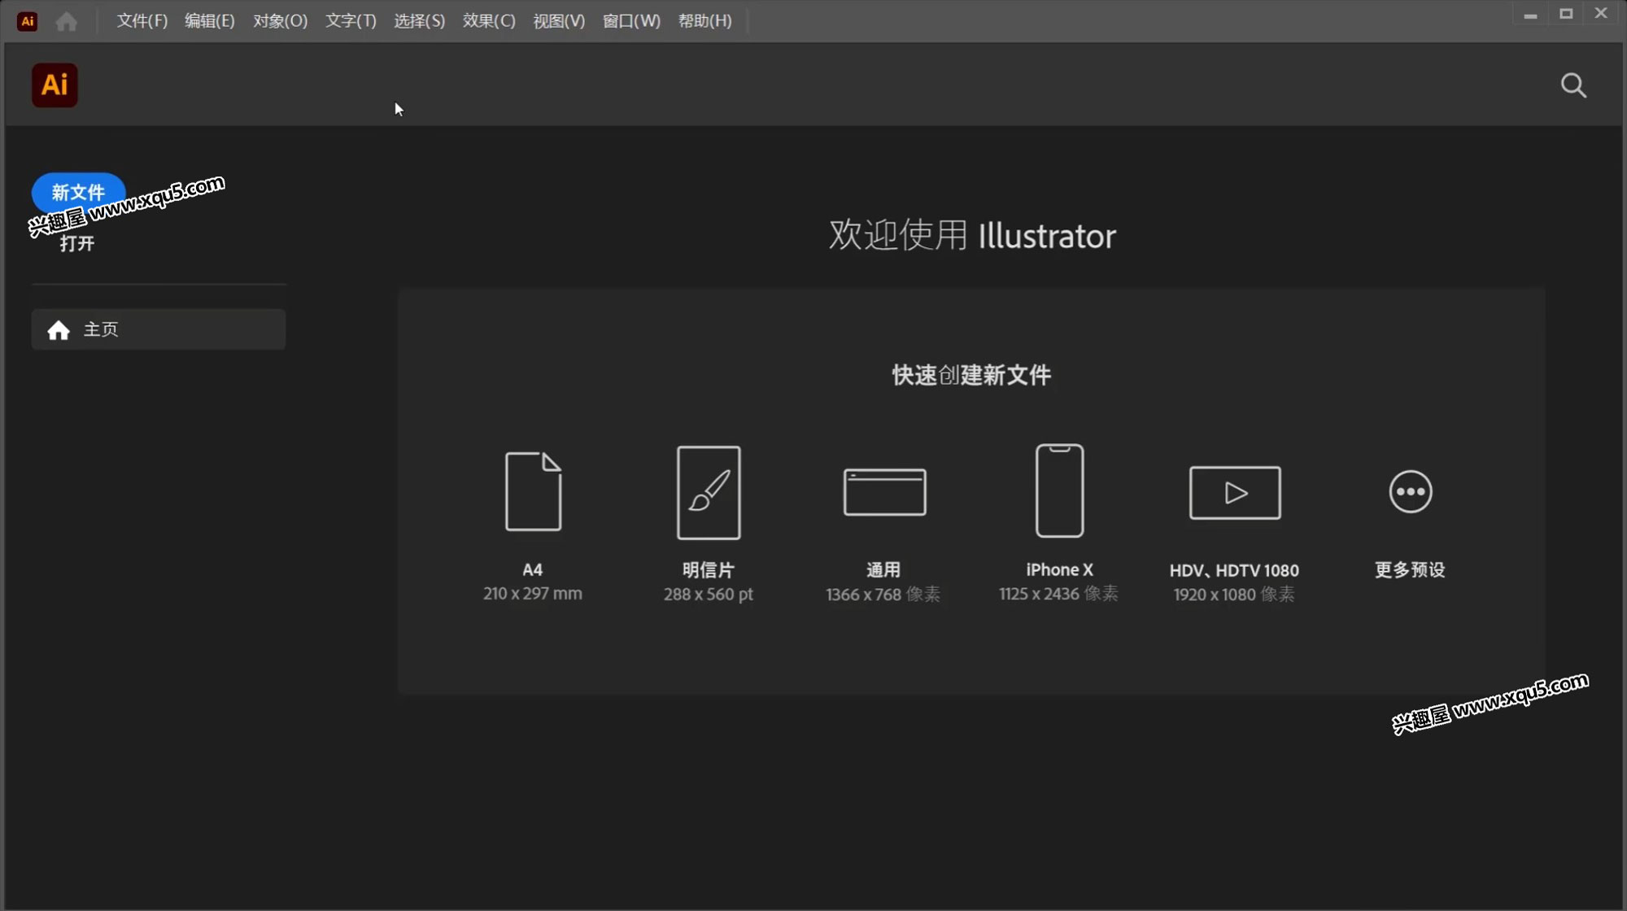Open the 文字(T) menu
Image resolution: width=1627 pixels, height=911 pixels.
[x=351, y=21]
